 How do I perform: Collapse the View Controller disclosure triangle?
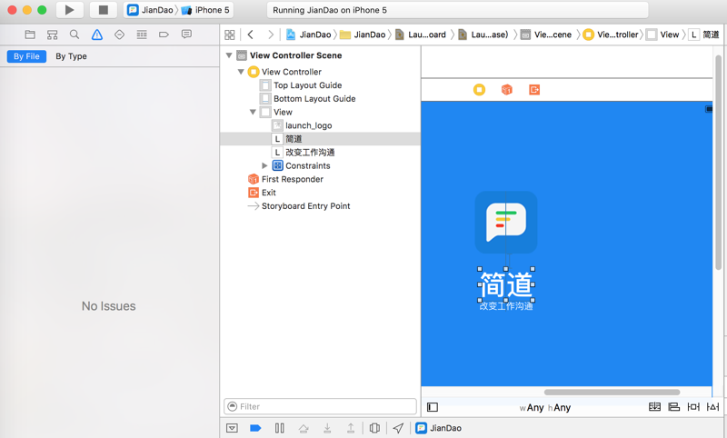[241, 72]
